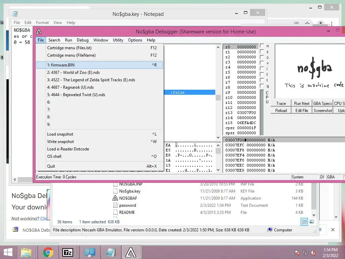Switch to the Notepad taskbar icon
This screenshot has height=259, width=345.
[111, 252]
